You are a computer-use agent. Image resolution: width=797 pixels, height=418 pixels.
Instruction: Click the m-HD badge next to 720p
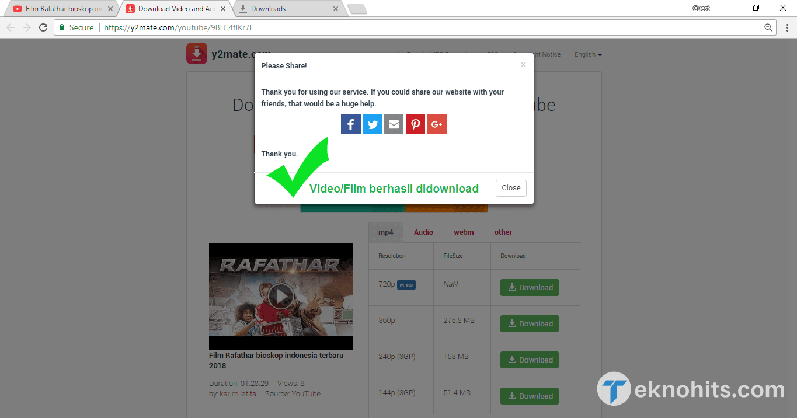(x=406, y=285)
